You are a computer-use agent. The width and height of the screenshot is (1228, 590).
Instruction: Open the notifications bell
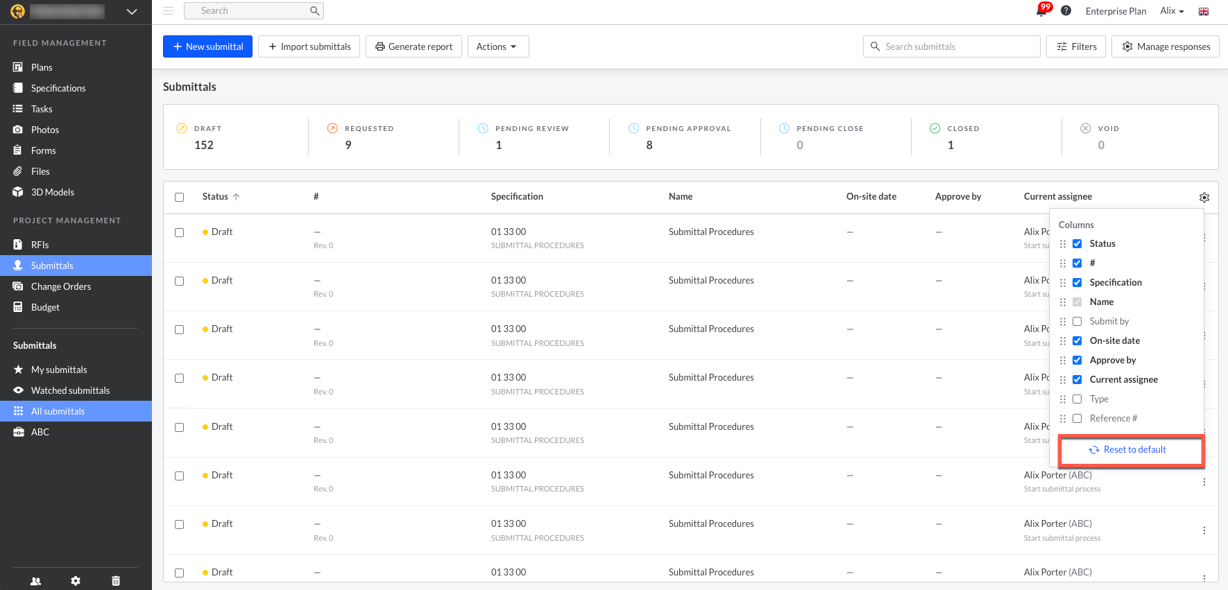point(1041,11)
